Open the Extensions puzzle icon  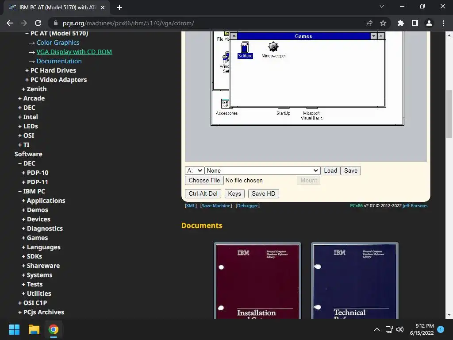[x=401, y=23]
